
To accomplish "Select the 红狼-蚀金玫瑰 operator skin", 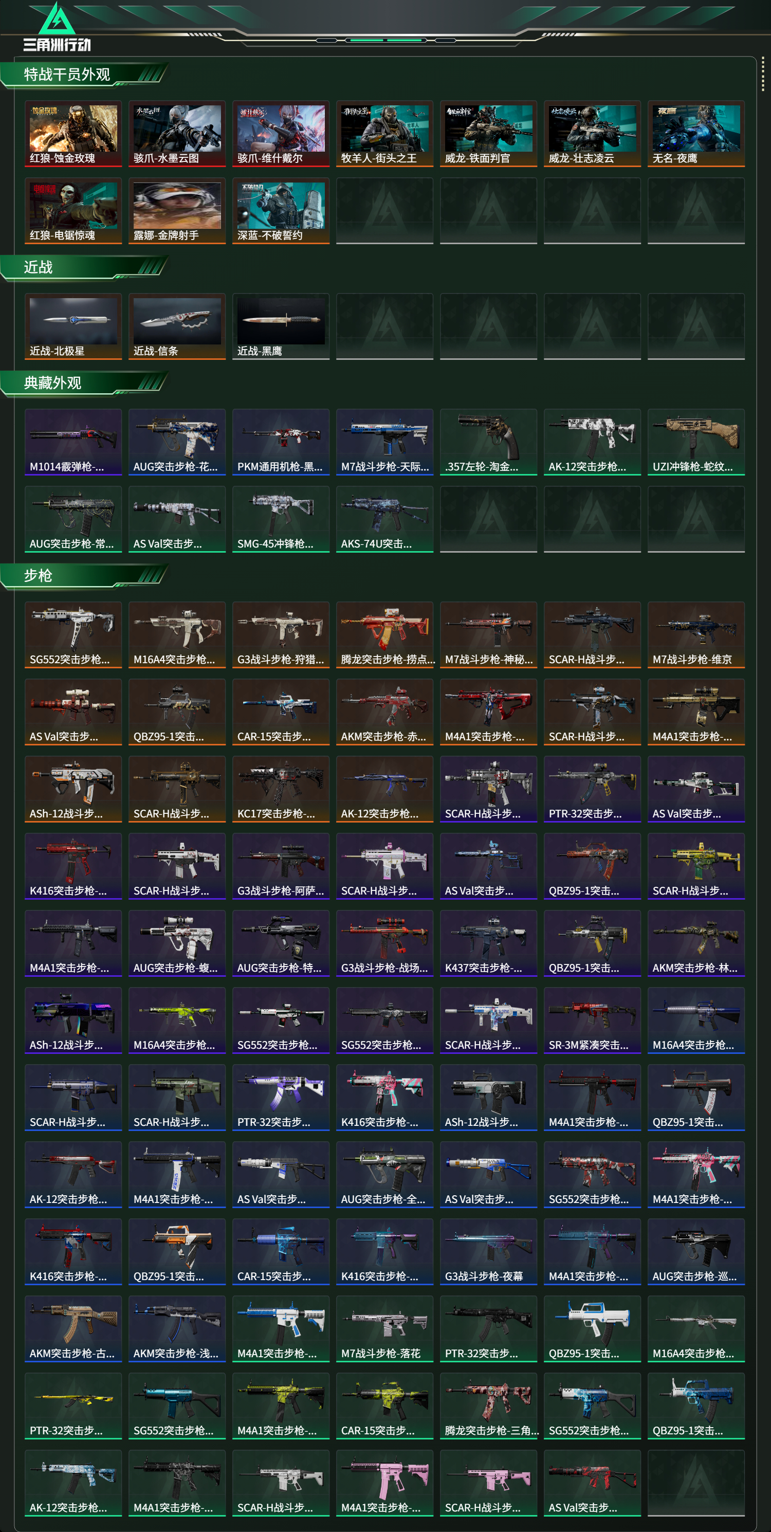I will [x=73, y=134].
